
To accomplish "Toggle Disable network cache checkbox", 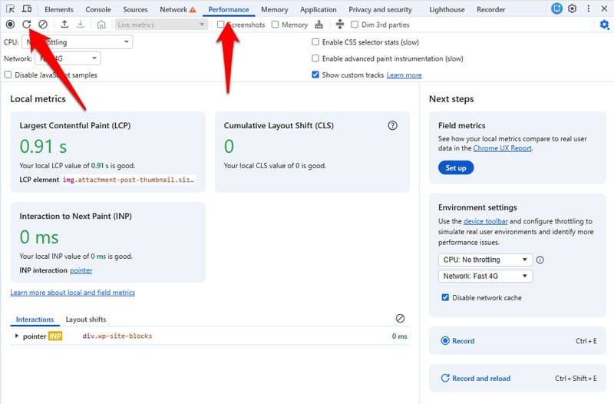I will pos(445,297).
